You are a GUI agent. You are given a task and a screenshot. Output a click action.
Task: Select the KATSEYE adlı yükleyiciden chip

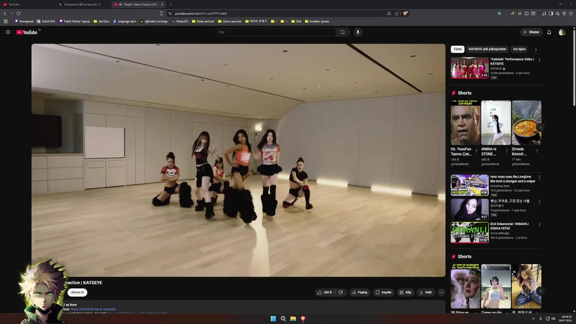(x=487, y=49)
